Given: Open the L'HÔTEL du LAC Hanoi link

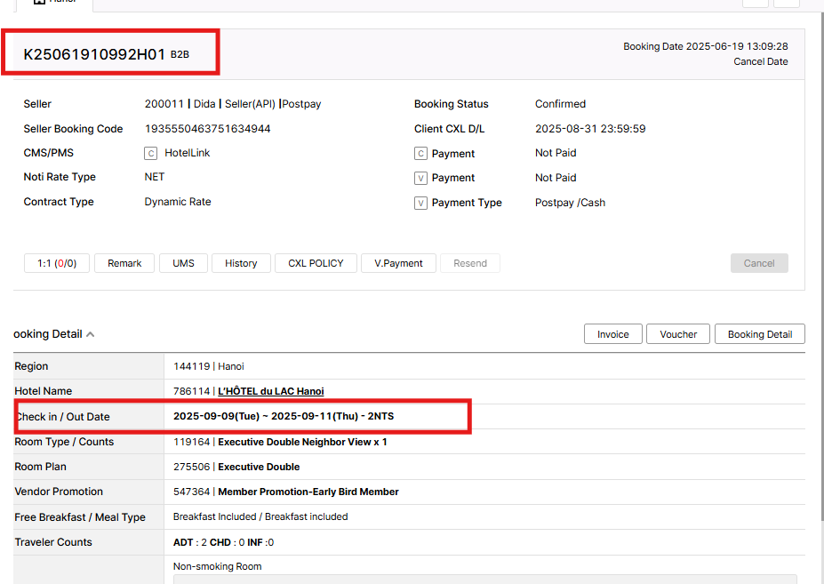Looking at the screenshot, I should 270,391.
